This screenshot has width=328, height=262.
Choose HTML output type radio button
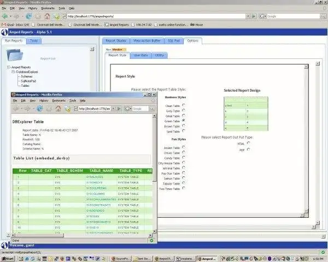coord(248,143)
